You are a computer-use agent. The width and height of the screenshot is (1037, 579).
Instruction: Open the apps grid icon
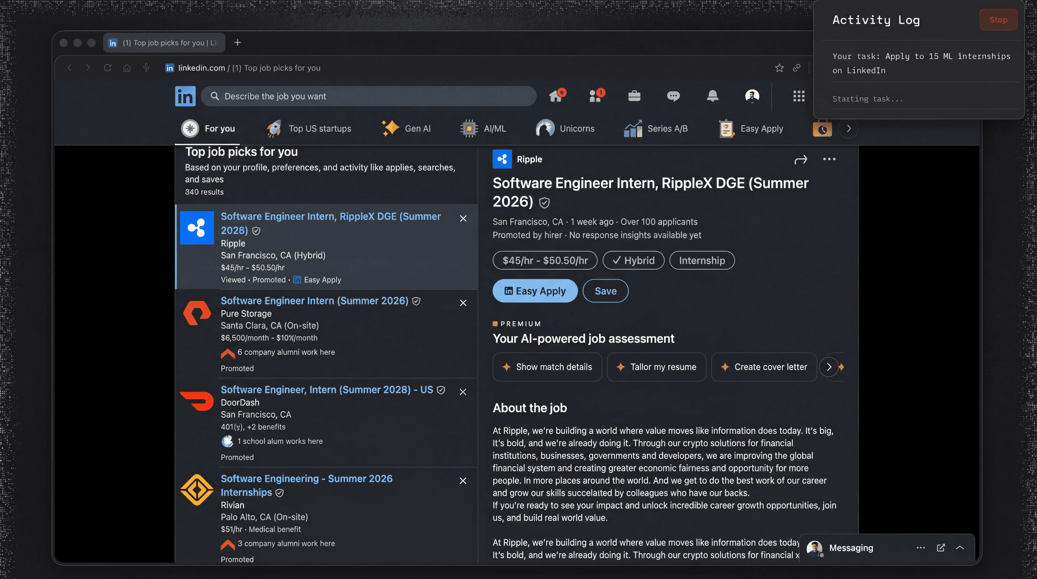(798, 96)
